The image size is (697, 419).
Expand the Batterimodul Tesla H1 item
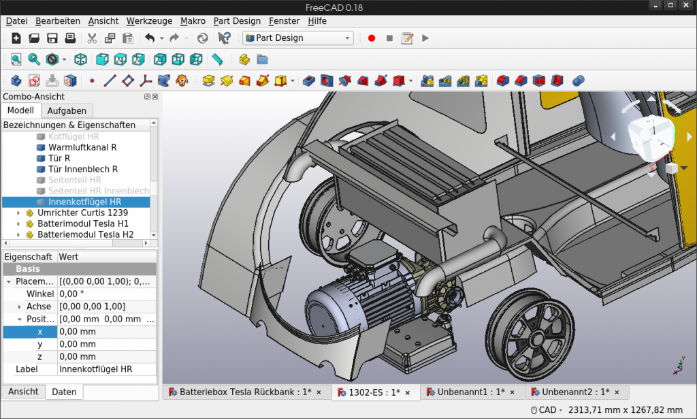pyautogui.click(x=18, y=223)
